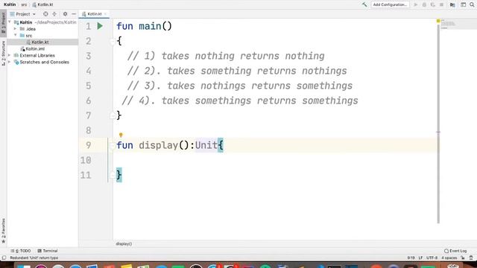Click the intention lightbulb above line 9
Viewport: 477px width, 268px height.
121,135
